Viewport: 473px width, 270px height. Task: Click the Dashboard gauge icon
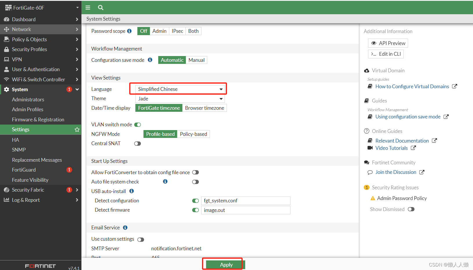6,19
